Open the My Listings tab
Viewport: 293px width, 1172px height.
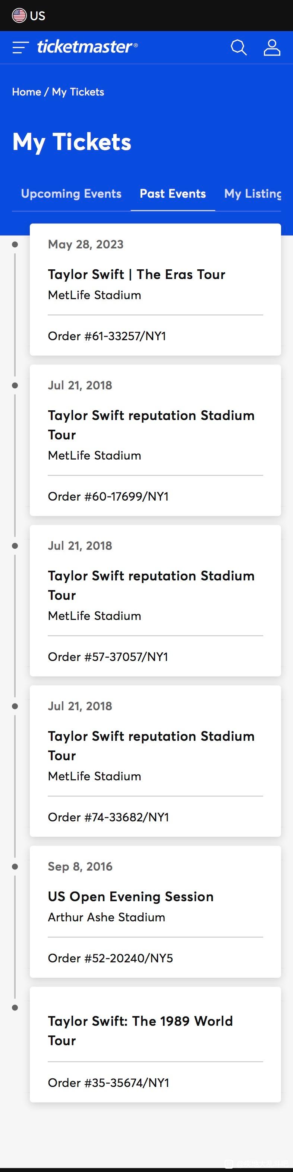pyautogui.click(x=253, y=194)
